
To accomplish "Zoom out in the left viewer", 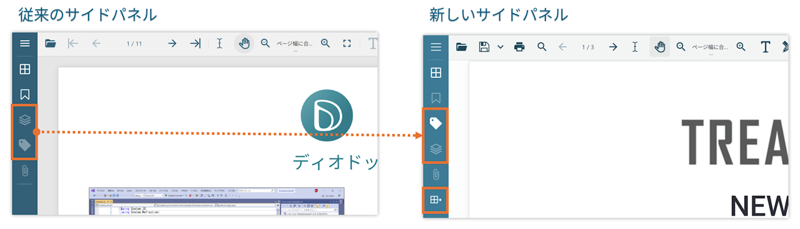I will 265,43.
